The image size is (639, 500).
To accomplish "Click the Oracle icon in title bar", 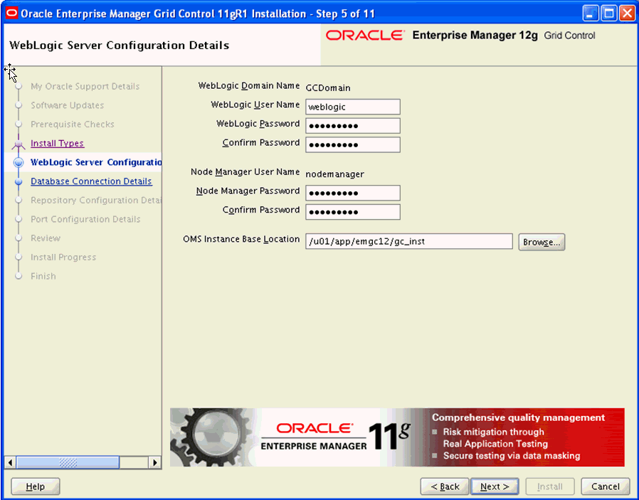I will 12,14.
